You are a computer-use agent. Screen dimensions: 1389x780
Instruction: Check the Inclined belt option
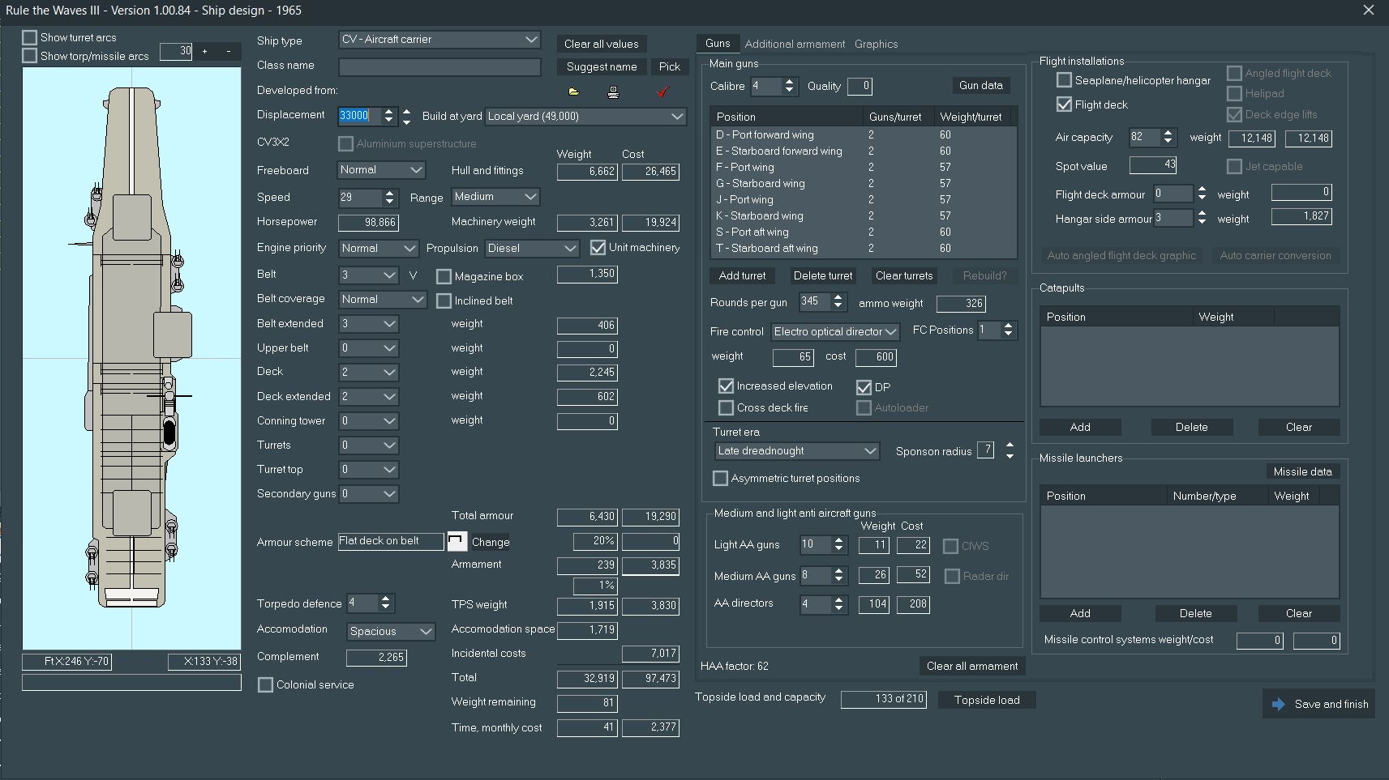tap(444, 300)
